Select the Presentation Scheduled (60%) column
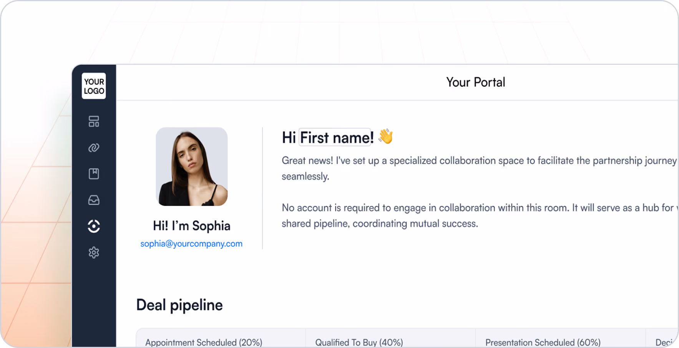679x348 pixels. pyautogui.click(x=561, y=338)
